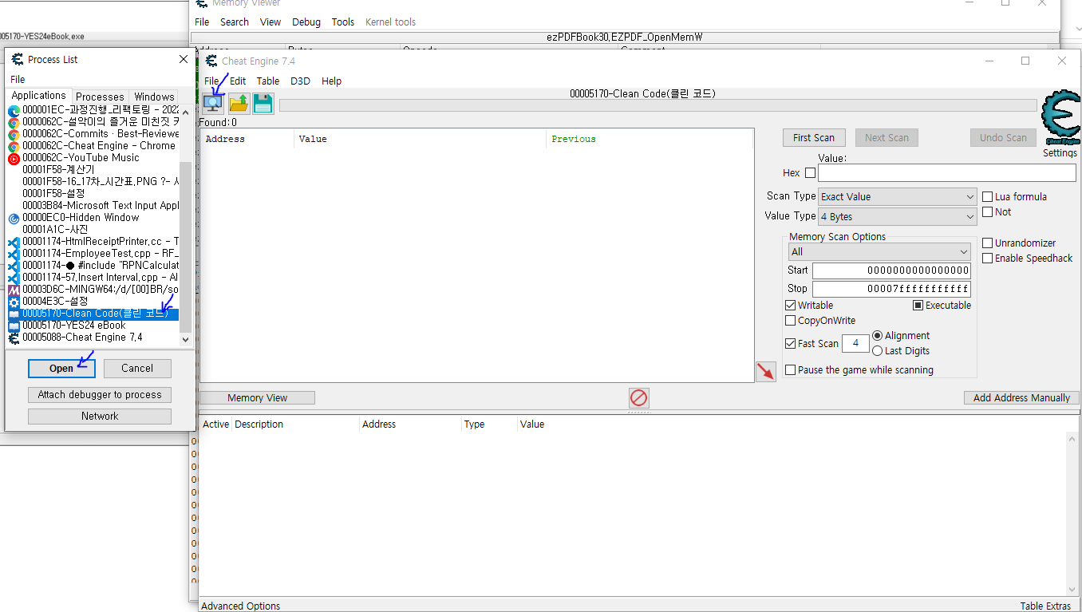Select the Last Digits radio button
This screenshot has width=1082, height=612.
878,351
